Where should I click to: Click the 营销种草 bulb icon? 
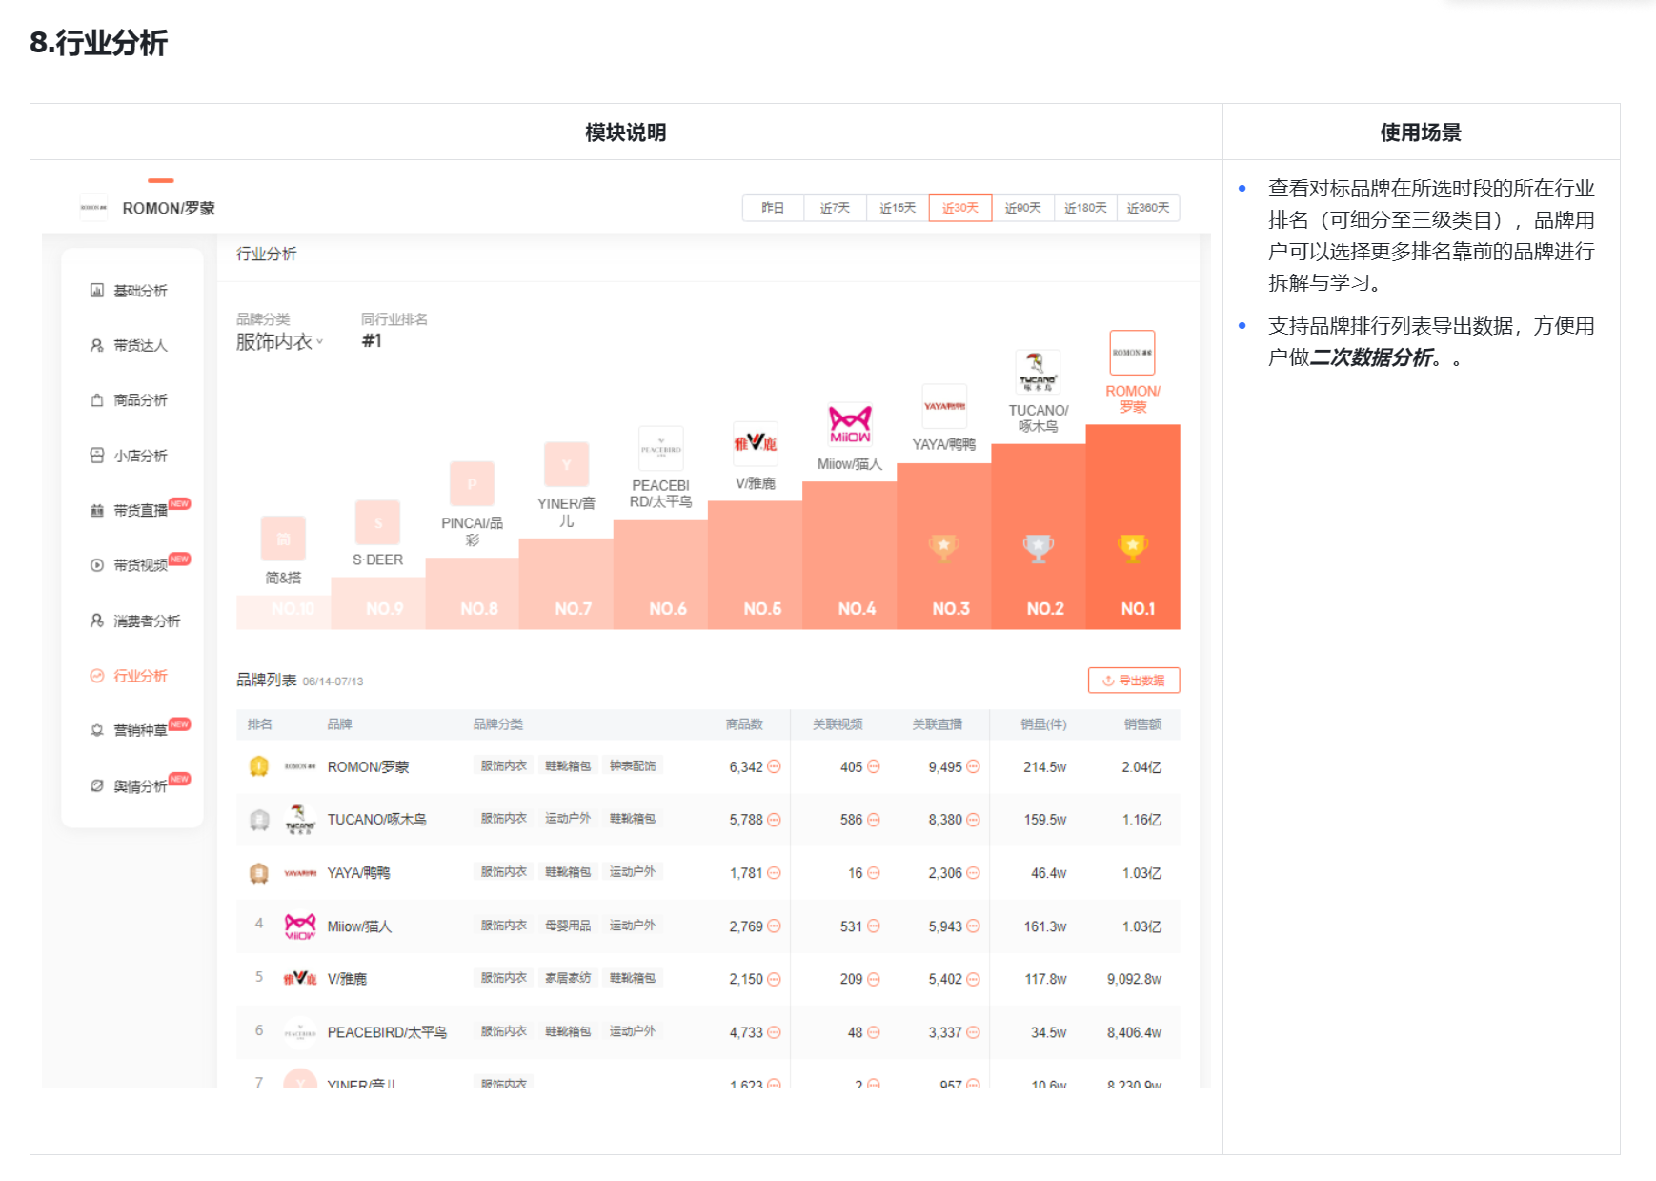coord(96,731)
